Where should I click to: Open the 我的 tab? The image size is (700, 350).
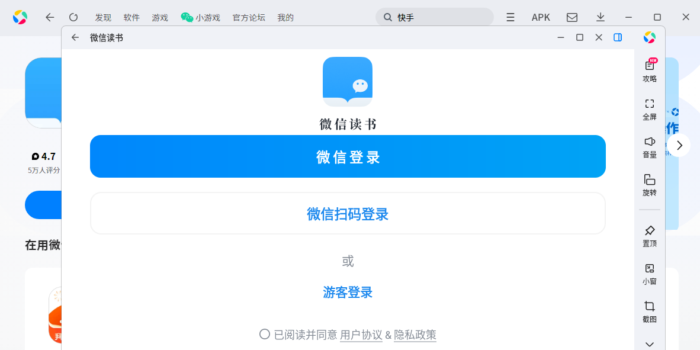tap(285, 18)
